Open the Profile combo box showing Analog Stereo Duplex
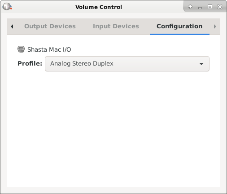 click(127, 64)
